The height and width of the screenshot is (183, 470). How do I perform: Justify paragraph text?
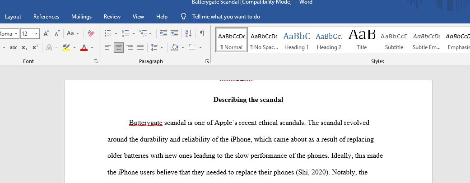click(140, 47)
